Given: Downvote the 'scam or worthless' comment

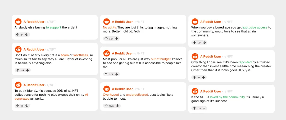Looking at the screenshot, I should point(28,70).
